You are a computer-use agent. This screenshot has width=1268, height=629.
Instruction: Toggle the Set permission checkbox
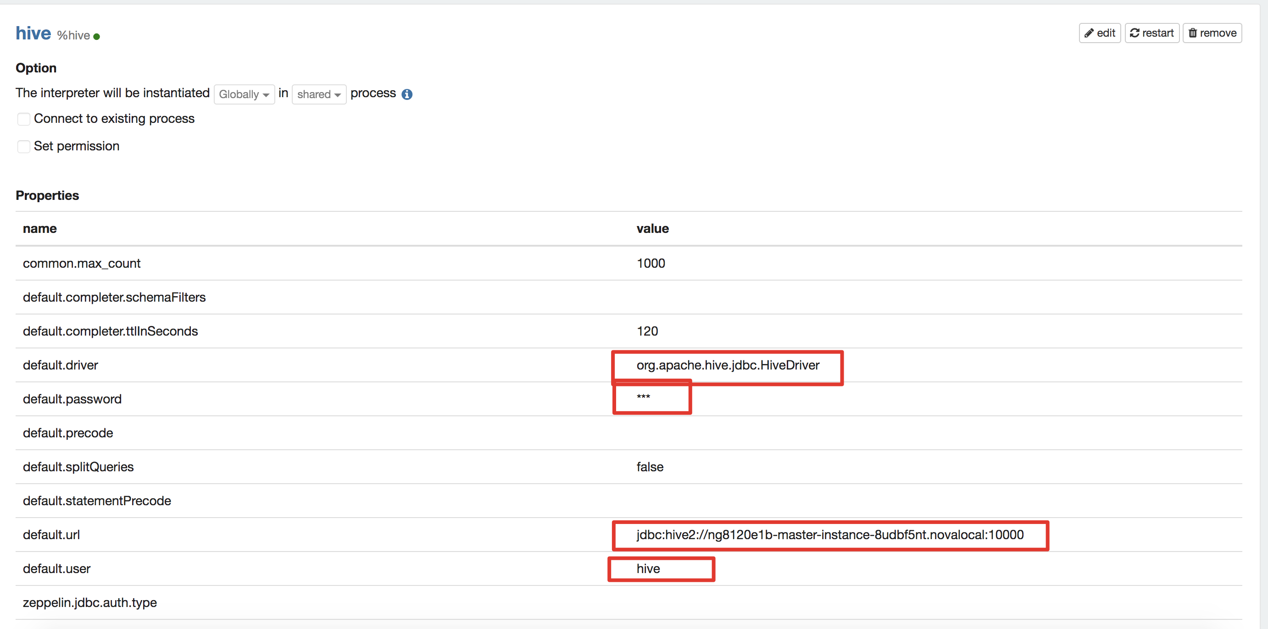[24, 147]
